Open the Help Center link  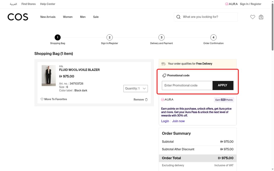pyautogui.click(x=48, y=4)
